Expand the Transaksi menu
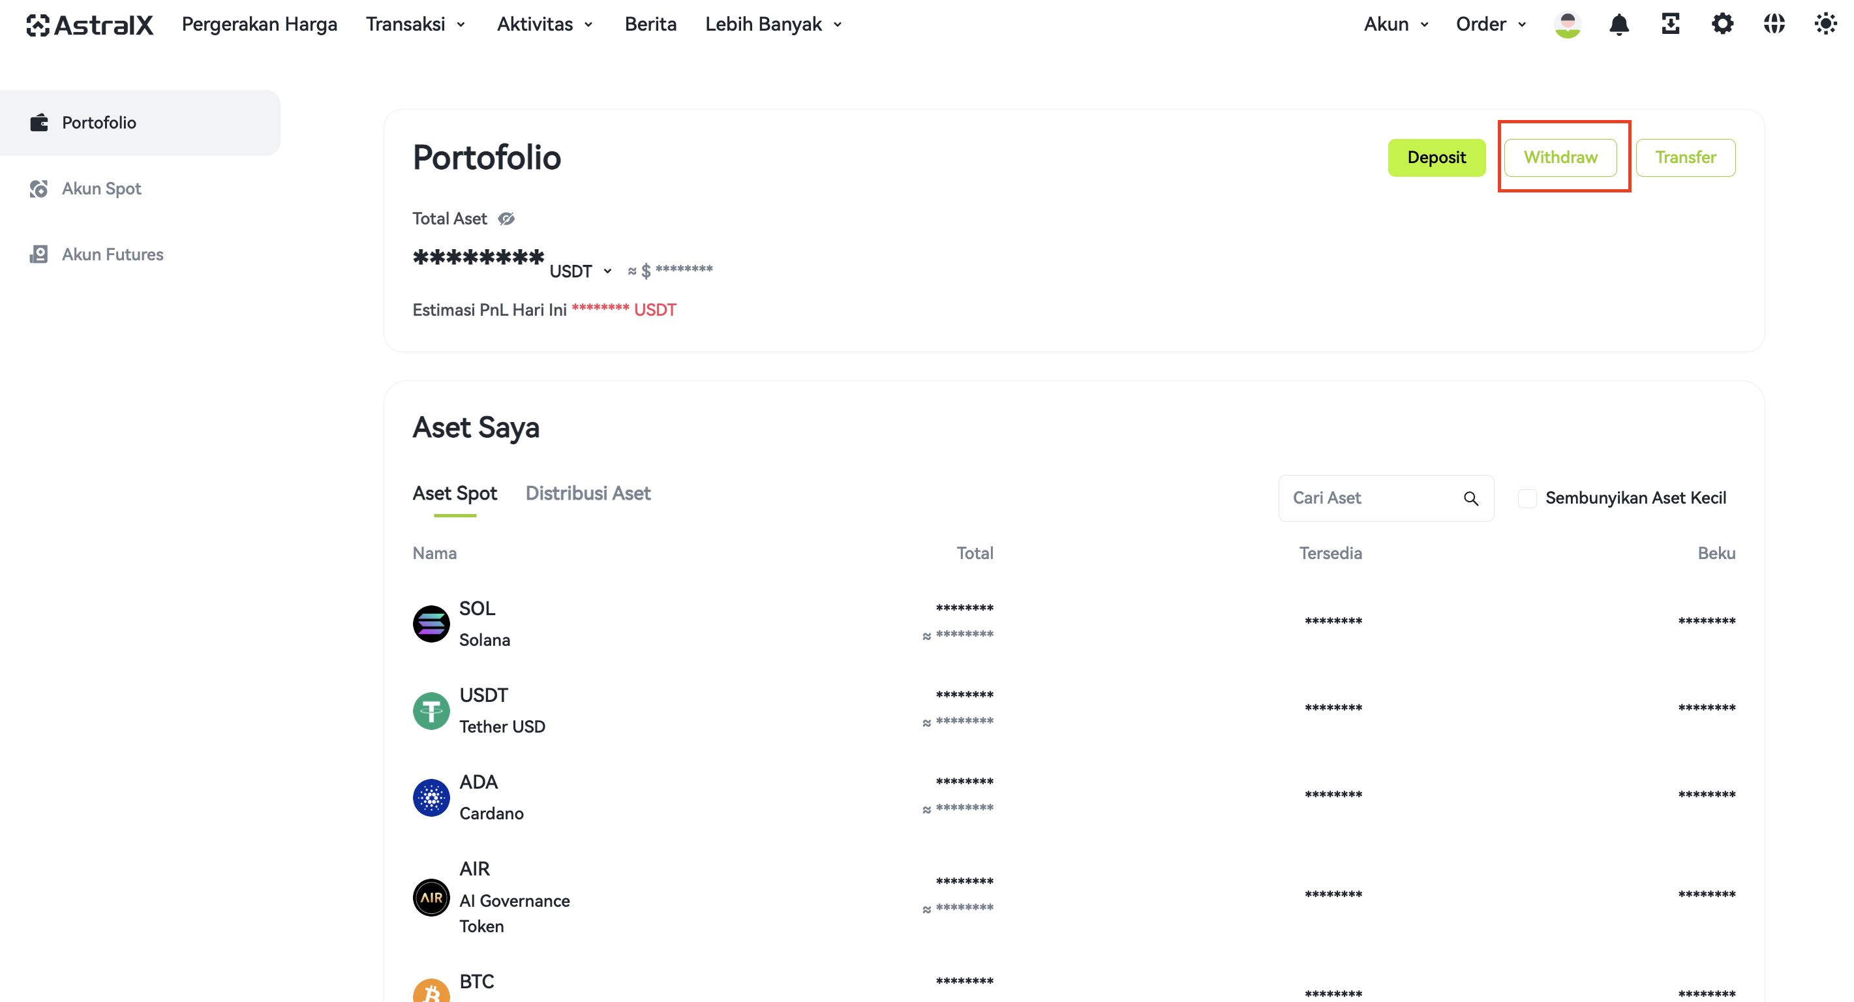 416,25
